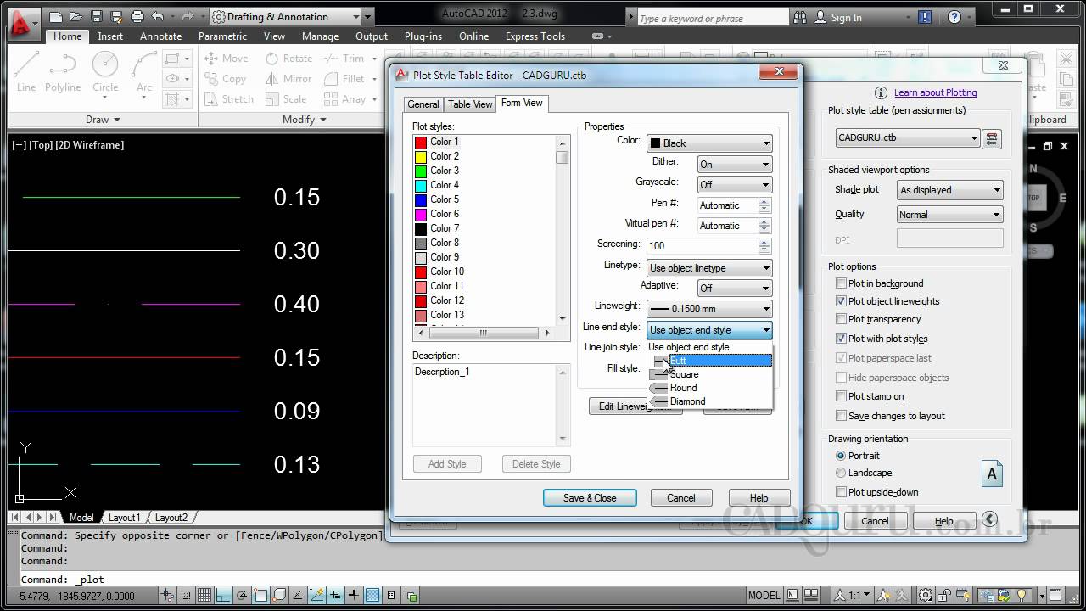Select Portrait drawing orientation
The image size is (1086, 611).
841,456
